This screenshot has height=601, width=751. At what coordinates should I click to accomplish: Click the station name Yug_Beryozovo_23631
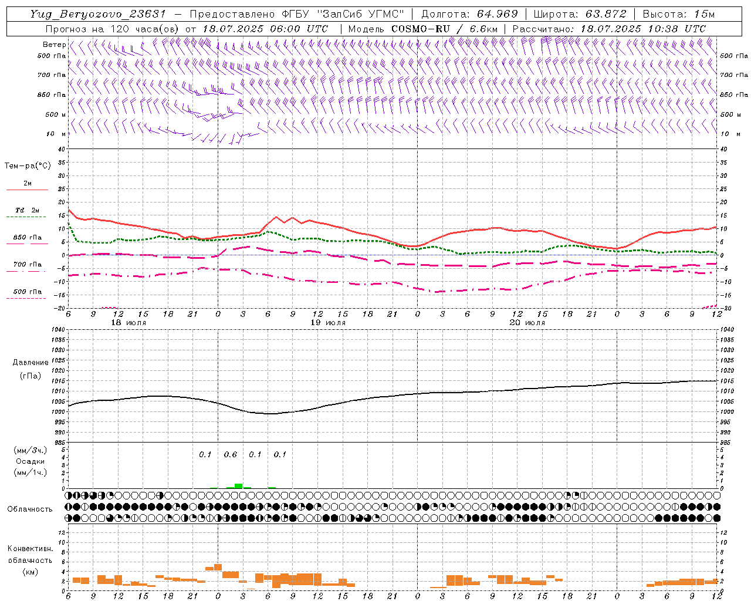99,14
